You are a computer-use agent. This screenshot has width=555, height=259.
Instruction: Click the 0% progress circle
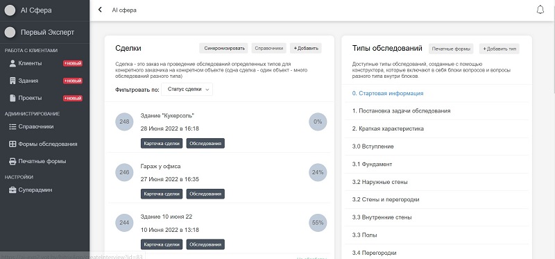coord(318,122)
